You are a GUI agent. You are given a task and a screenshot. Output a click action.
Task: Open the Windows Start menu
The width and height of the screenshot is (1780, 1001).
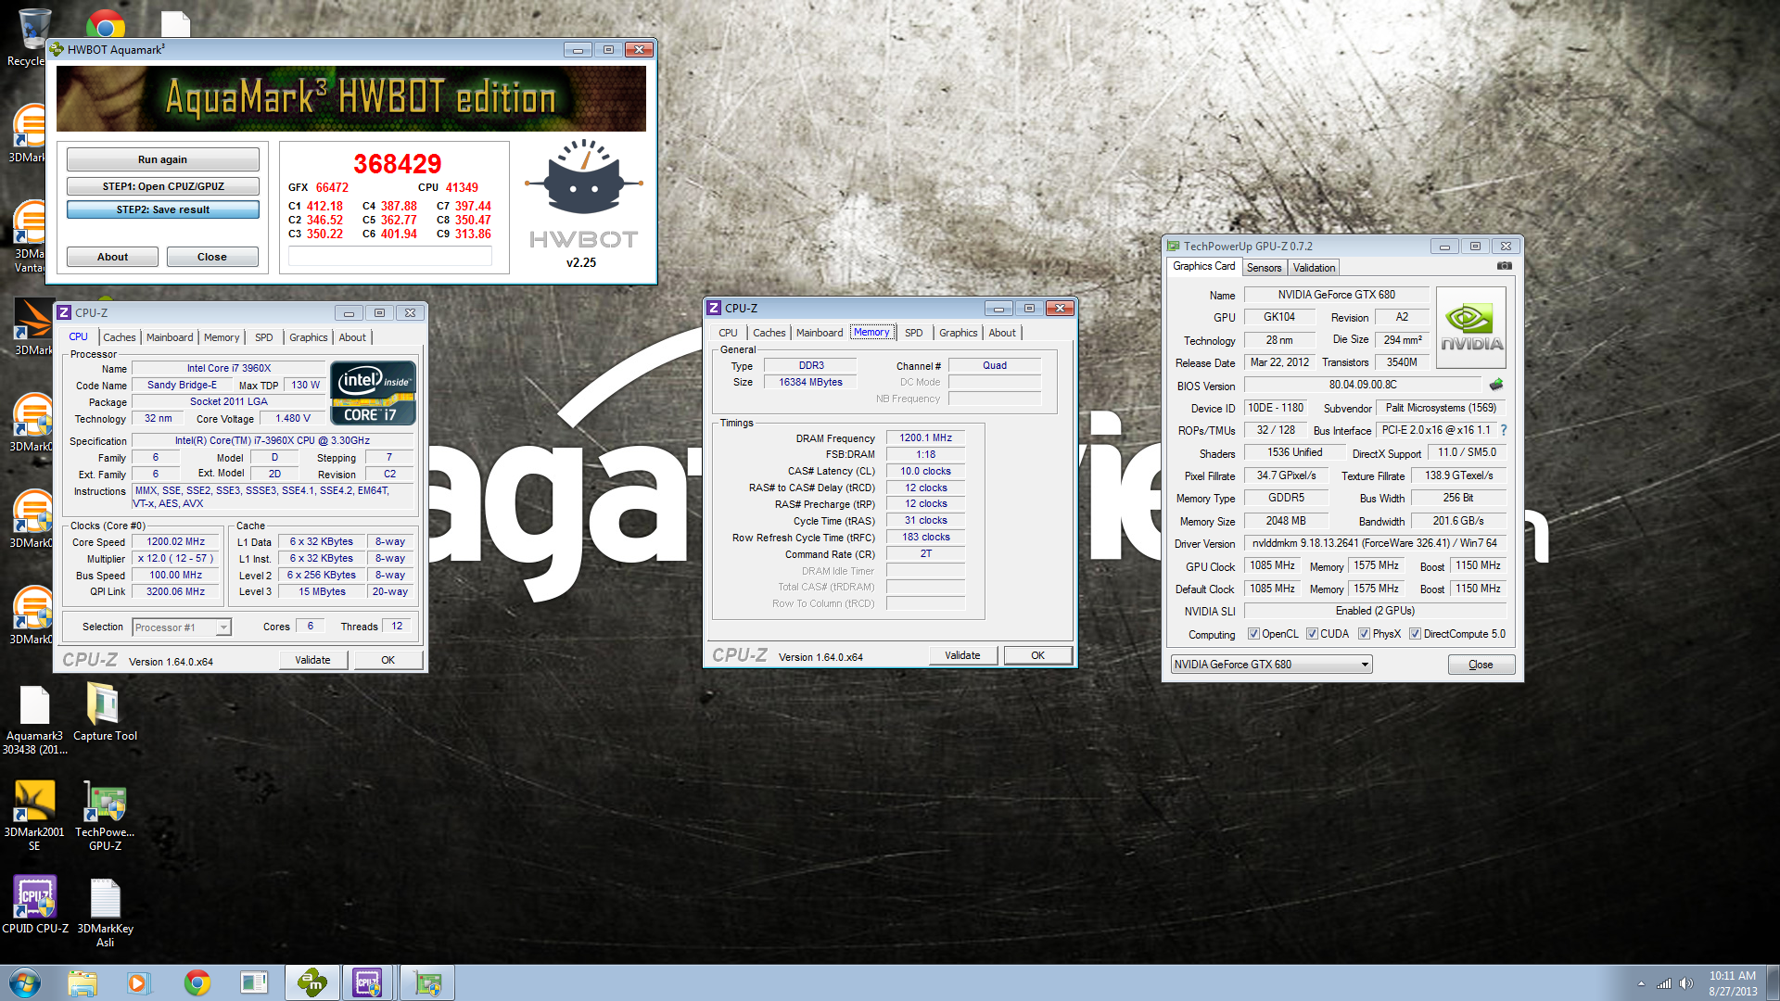click(25, 982)
